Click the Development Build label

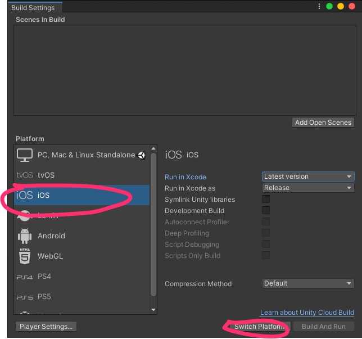click(x=194, y=211)
